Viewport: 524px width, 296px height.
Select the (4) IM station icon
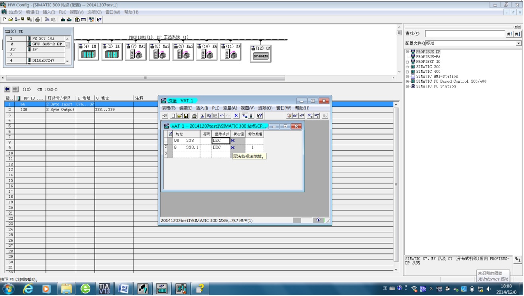pos(88,52)
